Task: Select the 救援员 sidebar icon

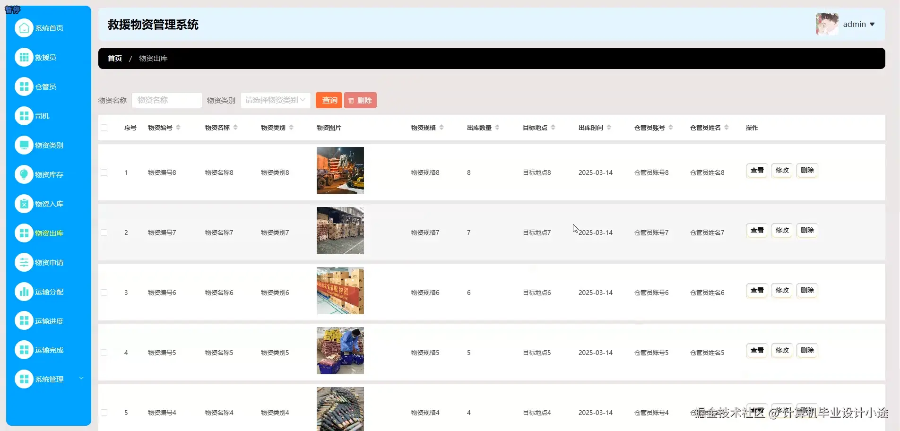Action: click(24, 57)
